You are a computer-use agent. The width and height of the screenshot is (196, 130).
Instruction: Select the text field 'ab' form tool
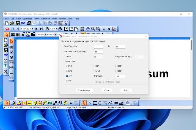tap(11, 47)
